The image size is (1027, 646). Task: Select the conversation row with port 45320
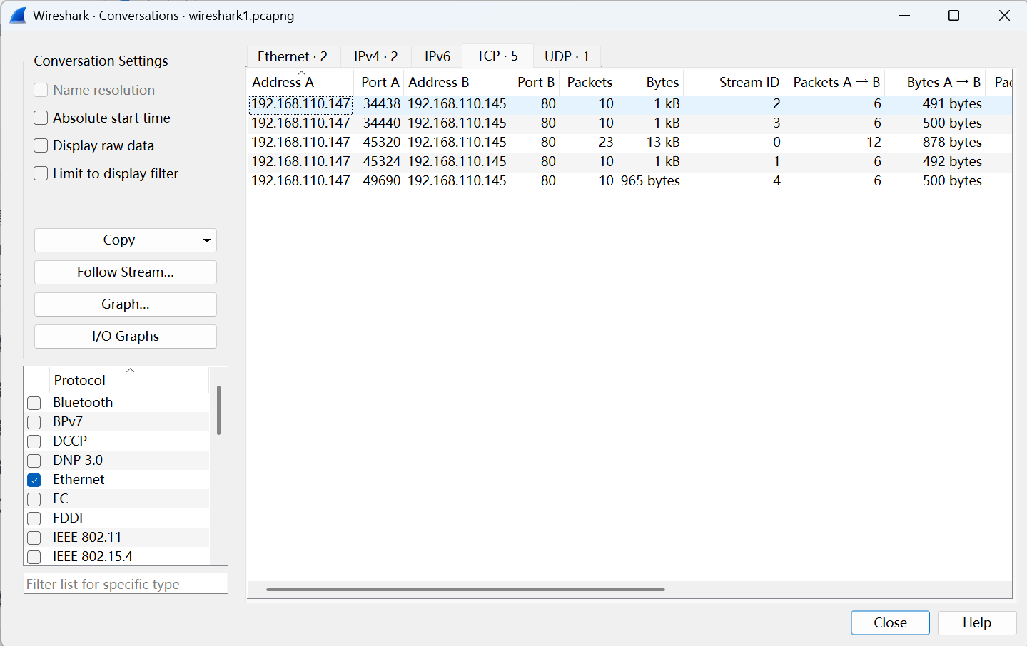click(x=381, y=143)
